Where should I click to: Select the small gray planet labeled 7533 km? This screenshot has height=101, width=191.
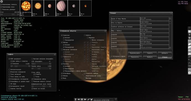74,8
